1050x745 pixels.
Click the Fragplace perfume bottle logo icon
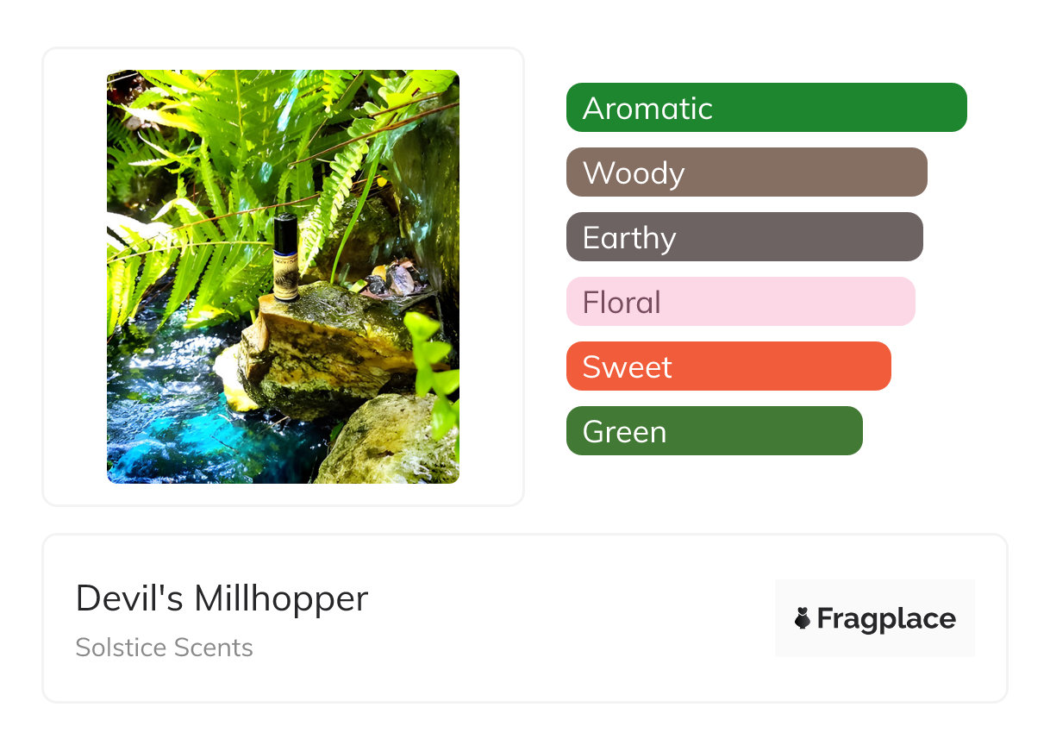803,618
